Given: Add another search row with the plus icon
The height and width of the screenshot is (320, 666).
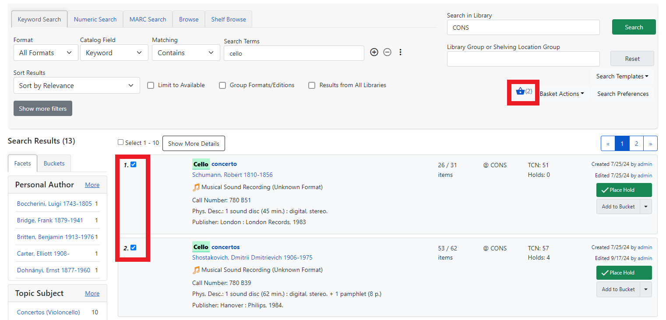Looking at the screenshot, I should (x=374, y=52).
